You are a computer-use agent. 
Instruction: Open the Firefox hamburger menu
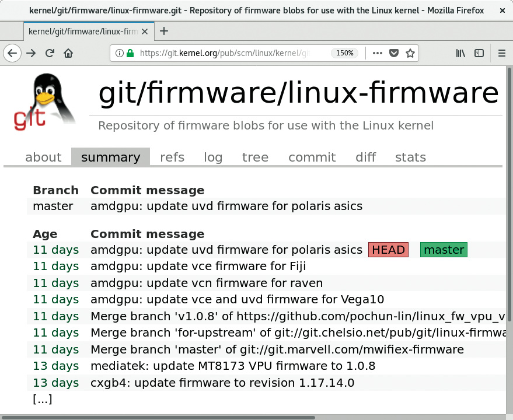pos(501,53)
